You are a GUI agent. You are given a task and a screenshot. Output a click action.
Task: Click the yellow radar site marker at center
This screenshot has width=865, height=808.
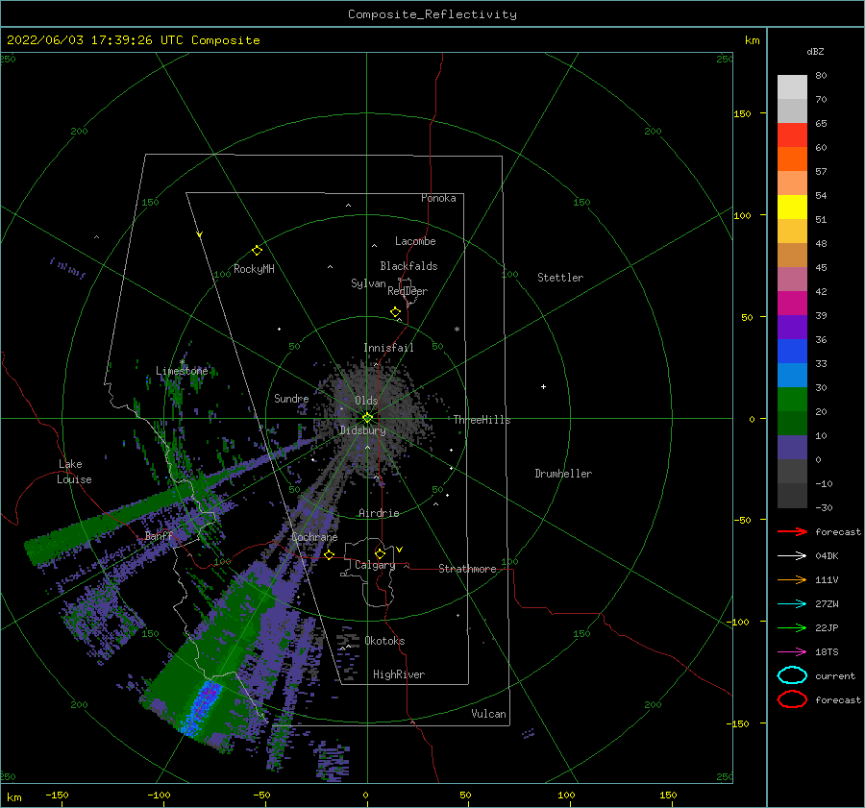[367, 418]
